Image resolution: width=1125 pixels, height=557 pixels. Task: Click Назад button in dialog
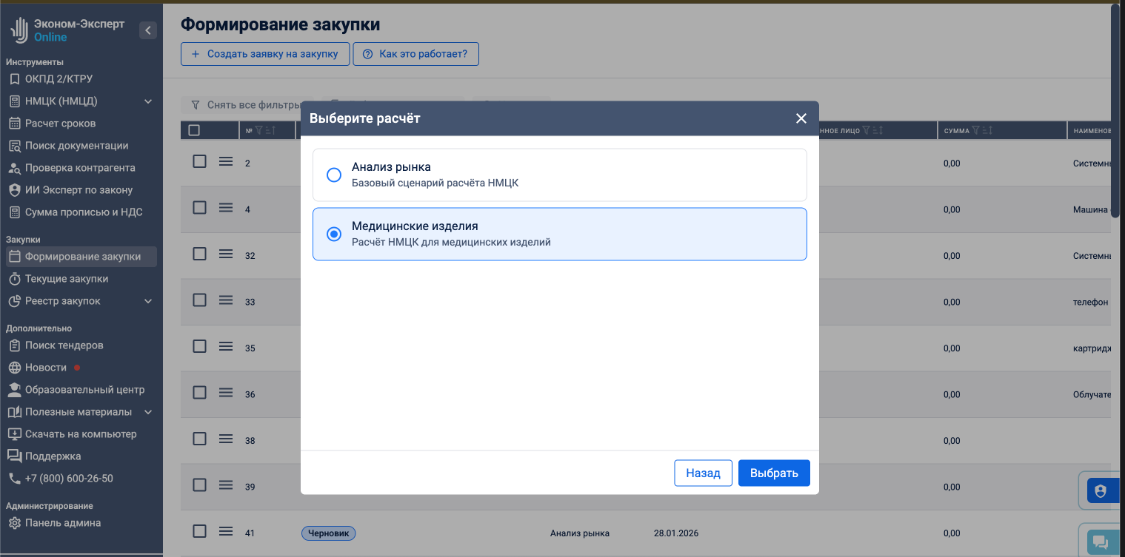tap(703, 473)
